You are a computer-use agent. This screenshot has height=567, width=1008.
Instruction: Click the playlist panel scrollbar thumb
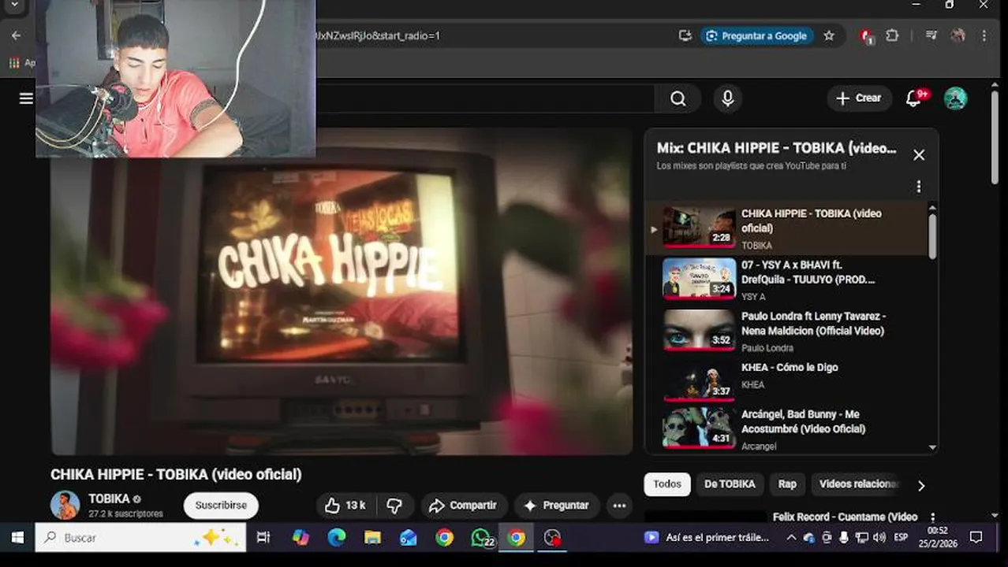[932, 235]
